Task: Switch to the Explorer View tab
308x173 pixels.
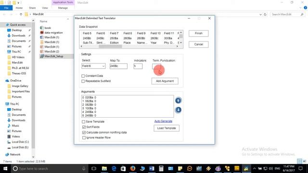Action: 45,8
